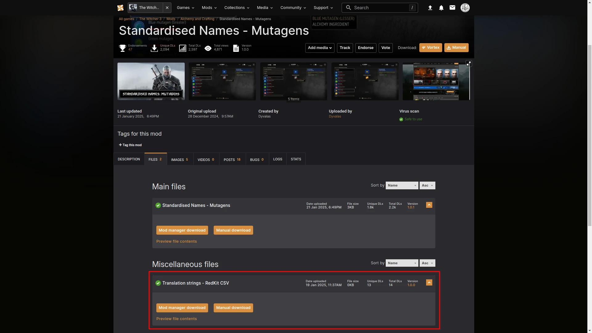The image size is (592, 333).
Task: Manual download for Mutagens main file
Action: [x=233, y=230]
